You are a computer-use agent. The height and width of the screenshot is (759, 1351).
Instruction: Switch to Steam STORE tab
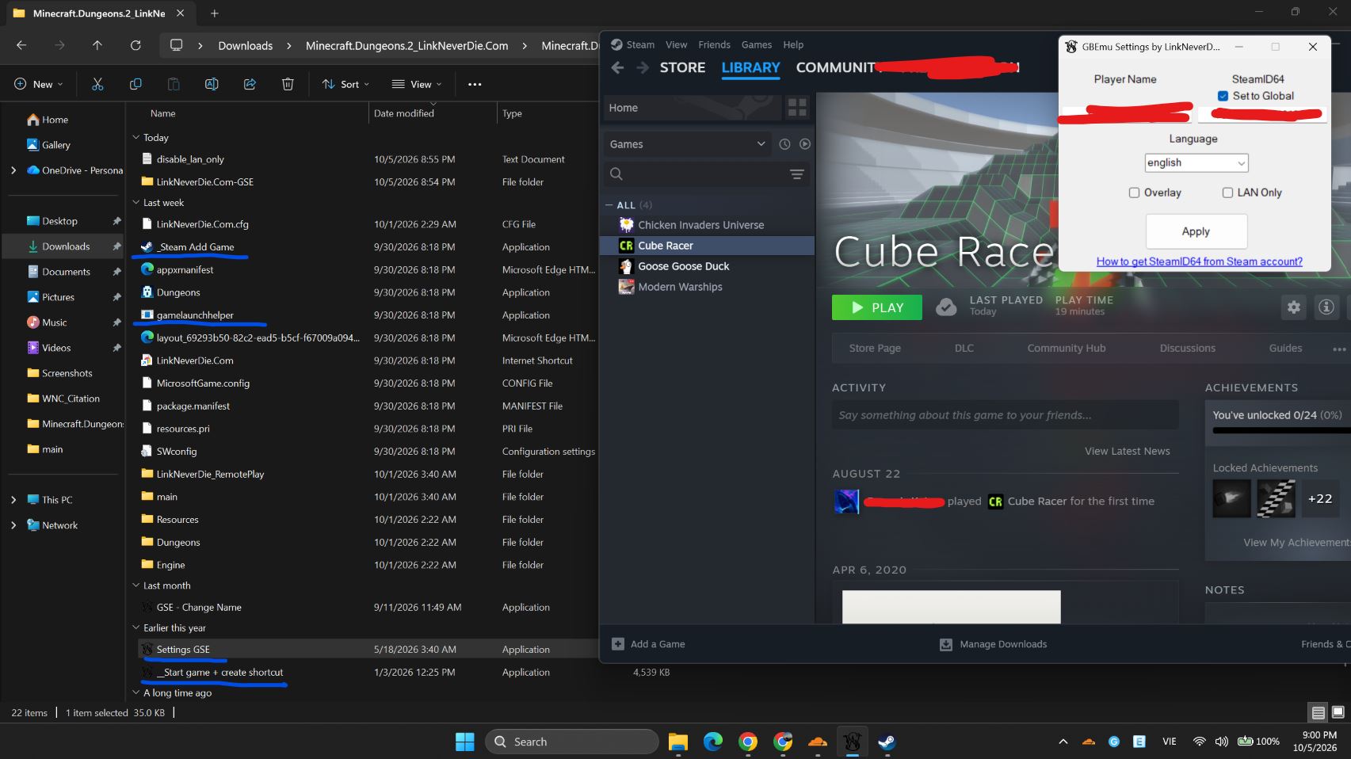(682, 68)
